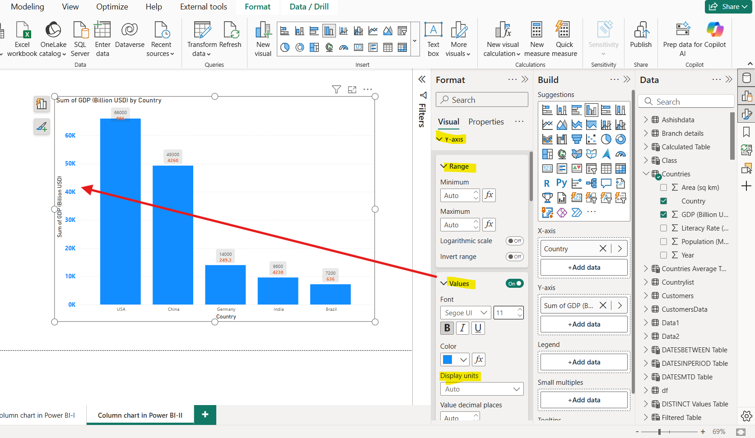Screen dimensions: 755x438
Task: Select the Gauge visual
Action: click(620, 154)
